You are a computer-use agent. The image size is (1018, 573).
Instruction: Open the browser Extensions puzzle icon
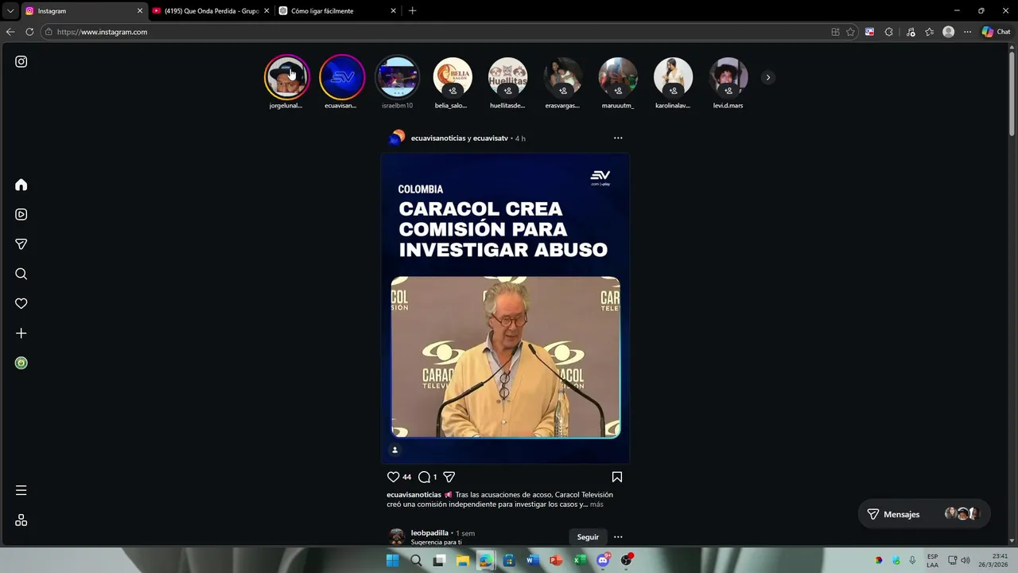[x=889, y=32]
